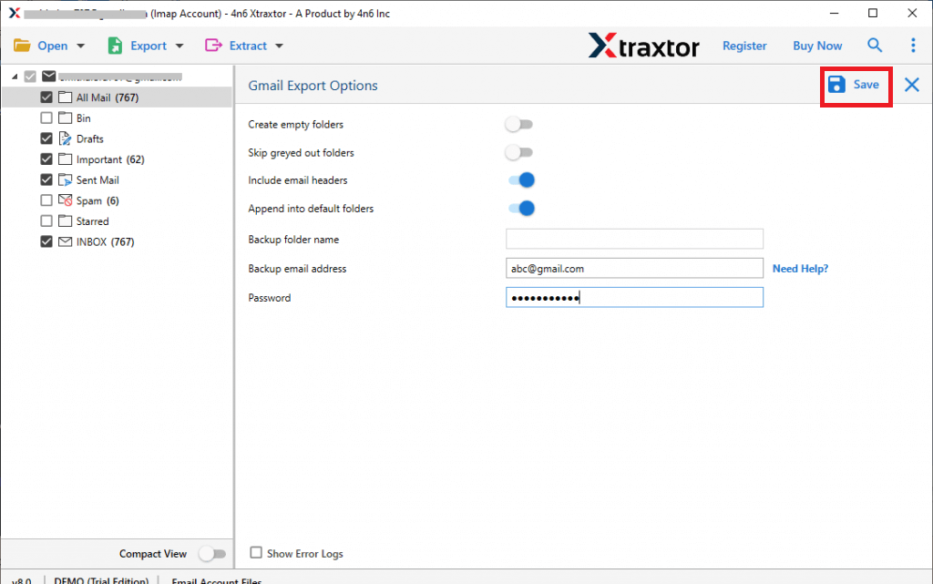Select the Sent Mail folder label
This screenshot has height=584, width=933.
click(97, 179)
